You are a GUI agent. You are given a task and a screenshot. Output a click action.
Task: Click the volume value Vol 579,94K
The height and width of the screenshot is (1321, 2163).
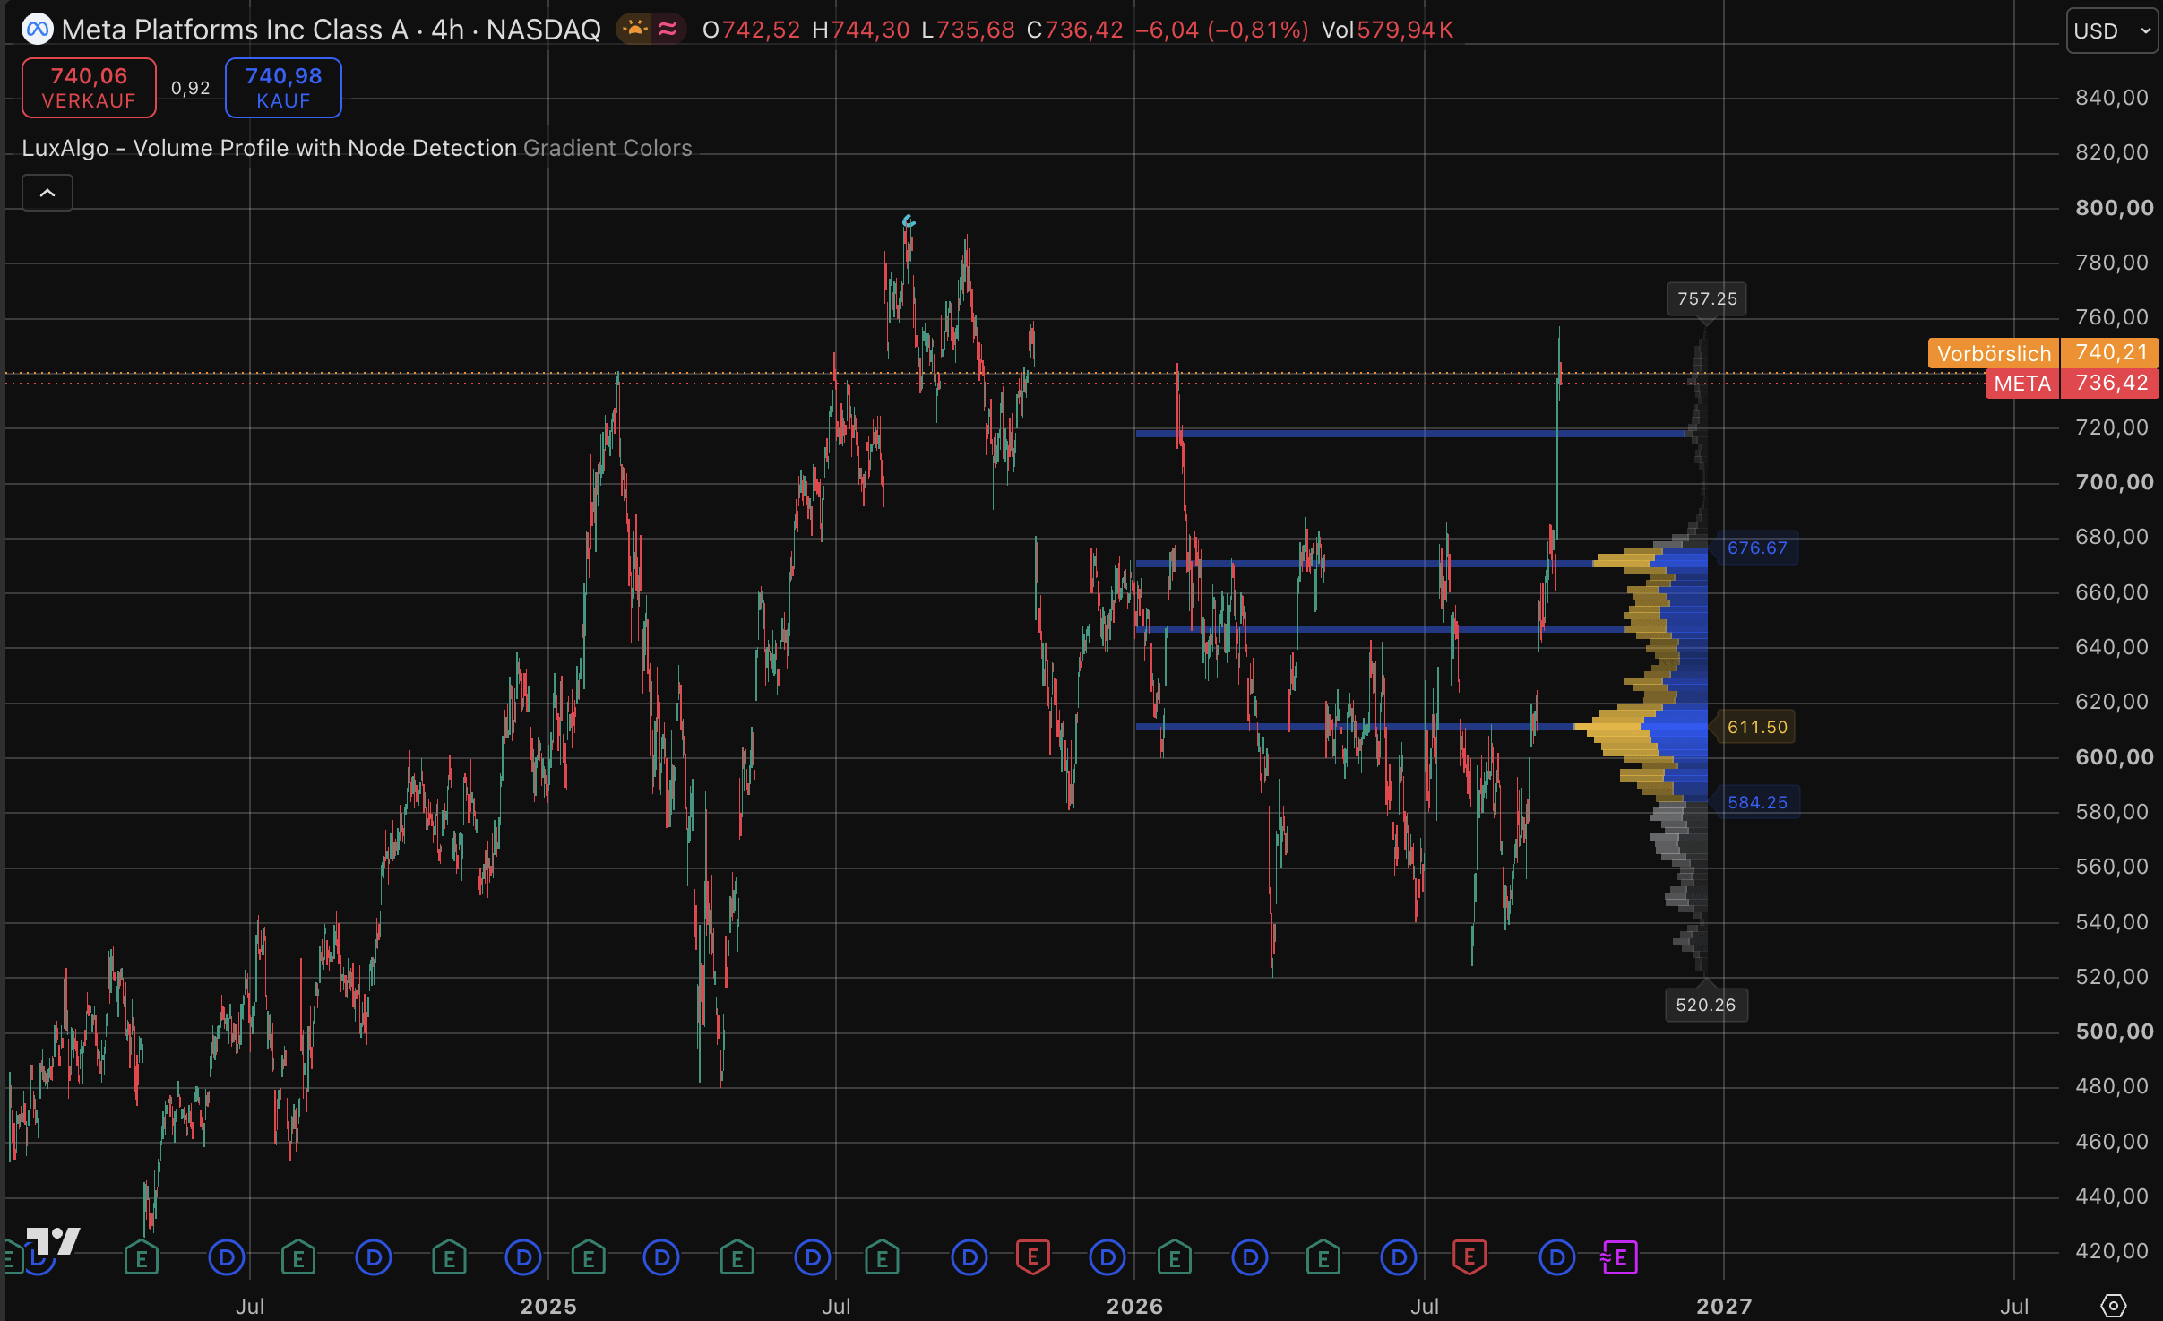(x=1387, y=30)
